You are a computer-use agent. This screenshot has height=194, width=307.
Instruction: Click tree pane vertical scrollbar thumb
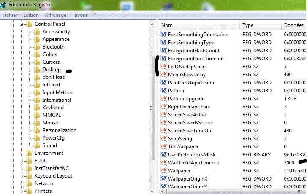coord(152,108)
